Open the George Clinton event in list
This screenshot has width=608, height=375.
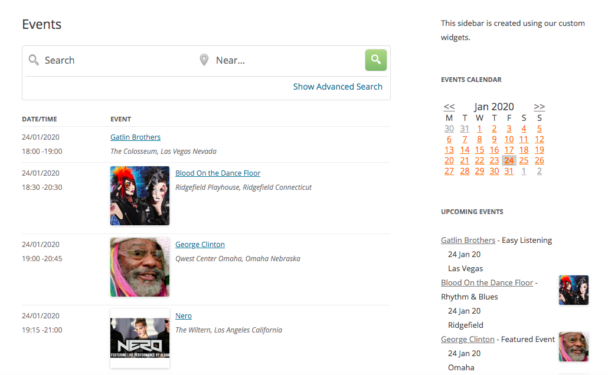click(200, 245)
